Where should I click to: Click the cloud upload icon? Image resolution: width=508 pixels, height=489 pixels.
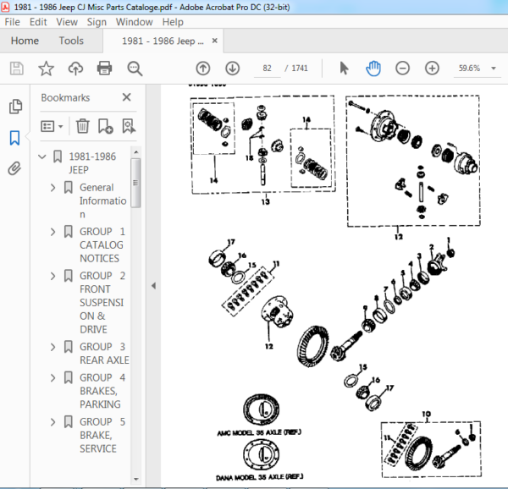tap(75, 69)
